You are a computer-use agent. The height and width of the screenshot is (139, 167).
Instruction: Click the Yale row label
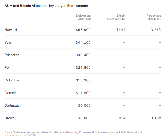click(8, 42)
